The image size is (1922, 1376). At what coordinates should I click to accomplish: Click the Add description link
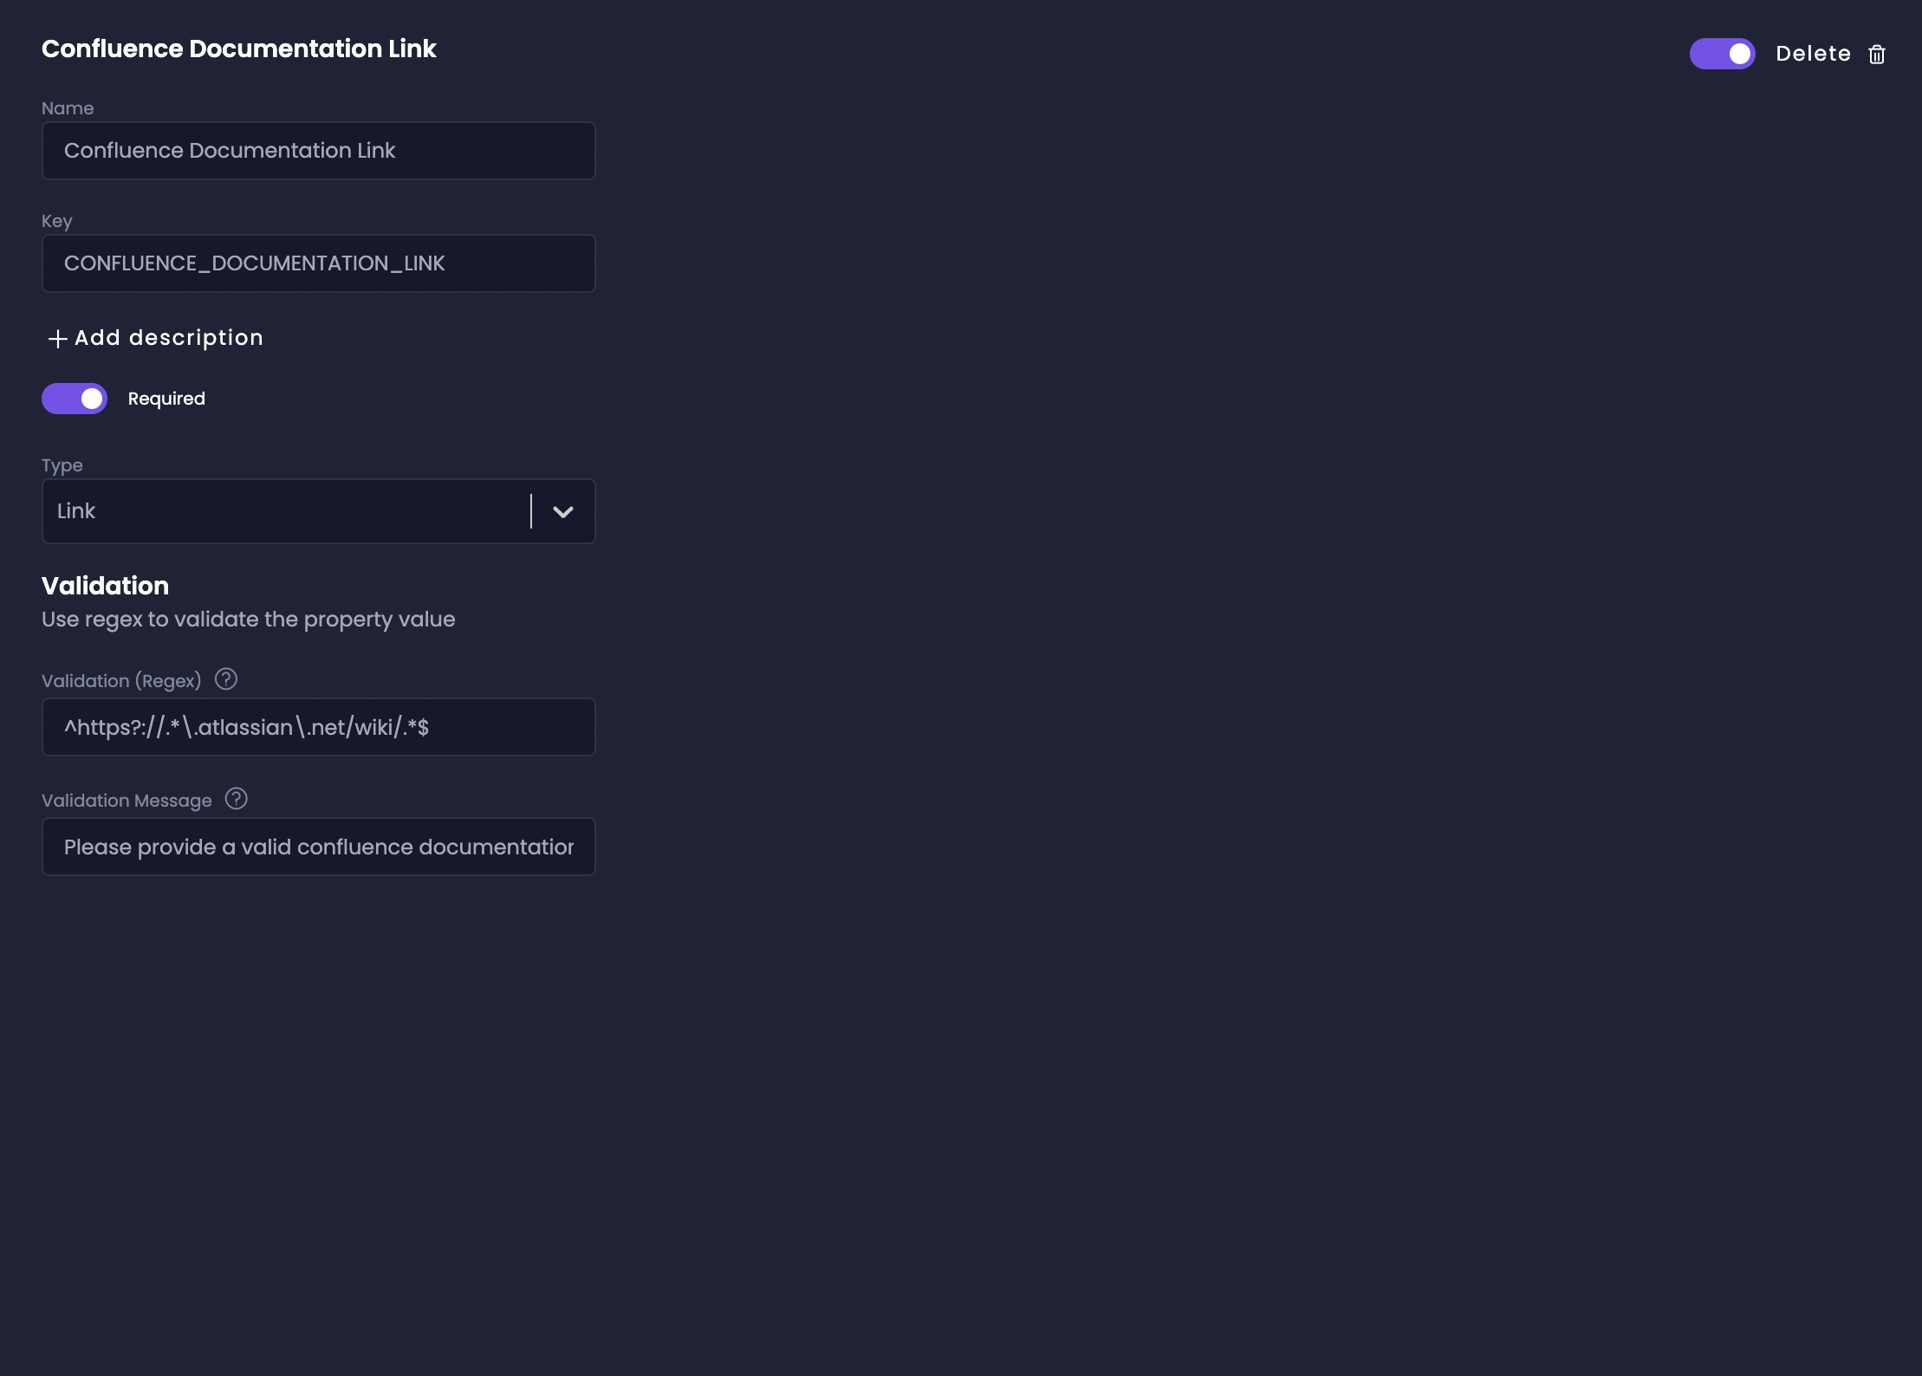(168, 338)
